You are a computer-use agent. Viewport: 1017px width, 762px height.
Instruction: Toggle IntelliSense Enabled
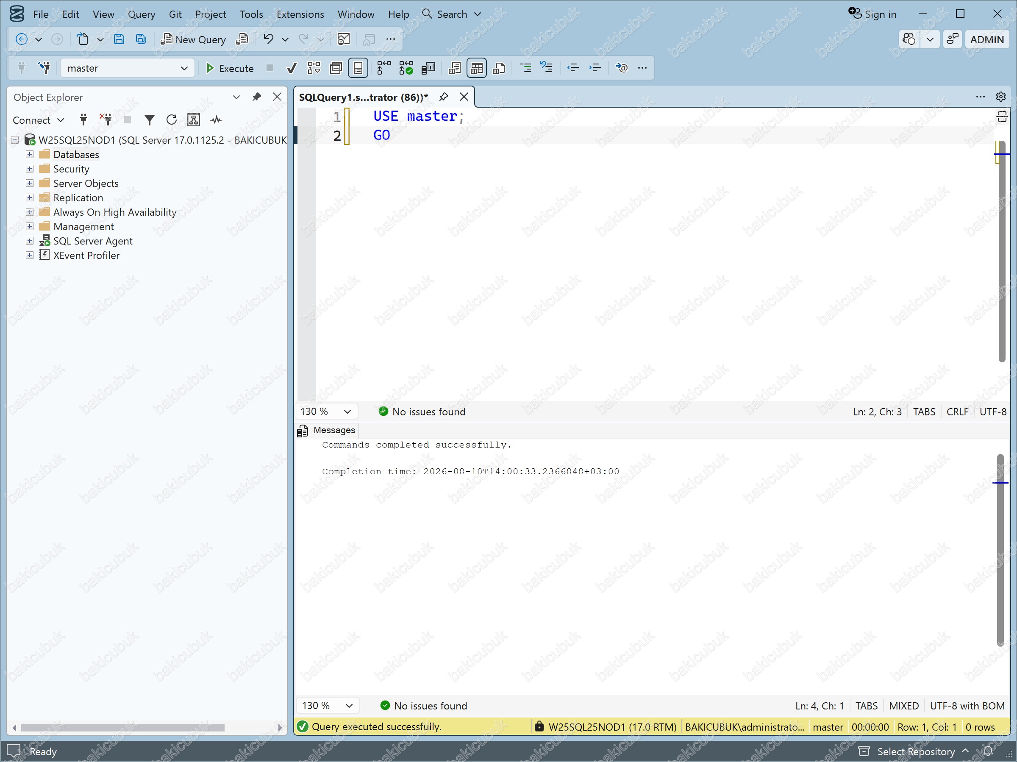click(358, 68)
